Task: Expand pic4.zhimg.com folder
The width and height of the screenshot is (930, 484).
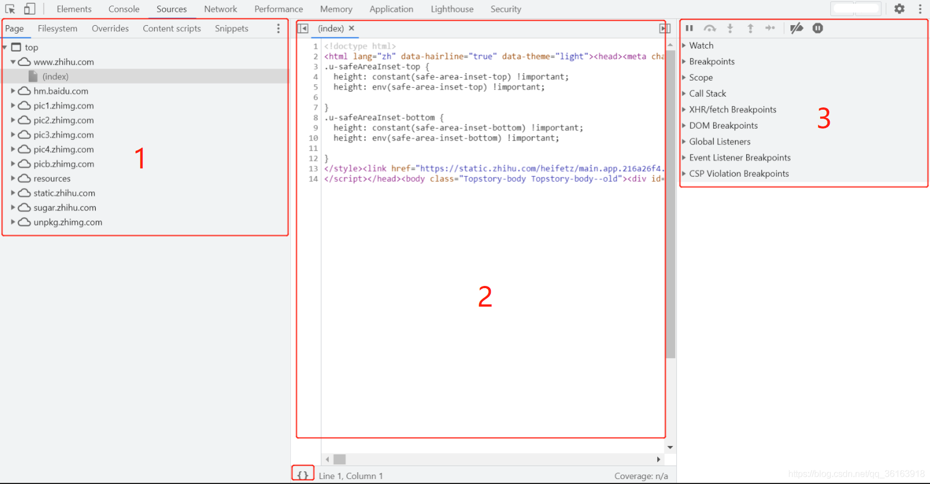Action: click(x=13, y=149)
